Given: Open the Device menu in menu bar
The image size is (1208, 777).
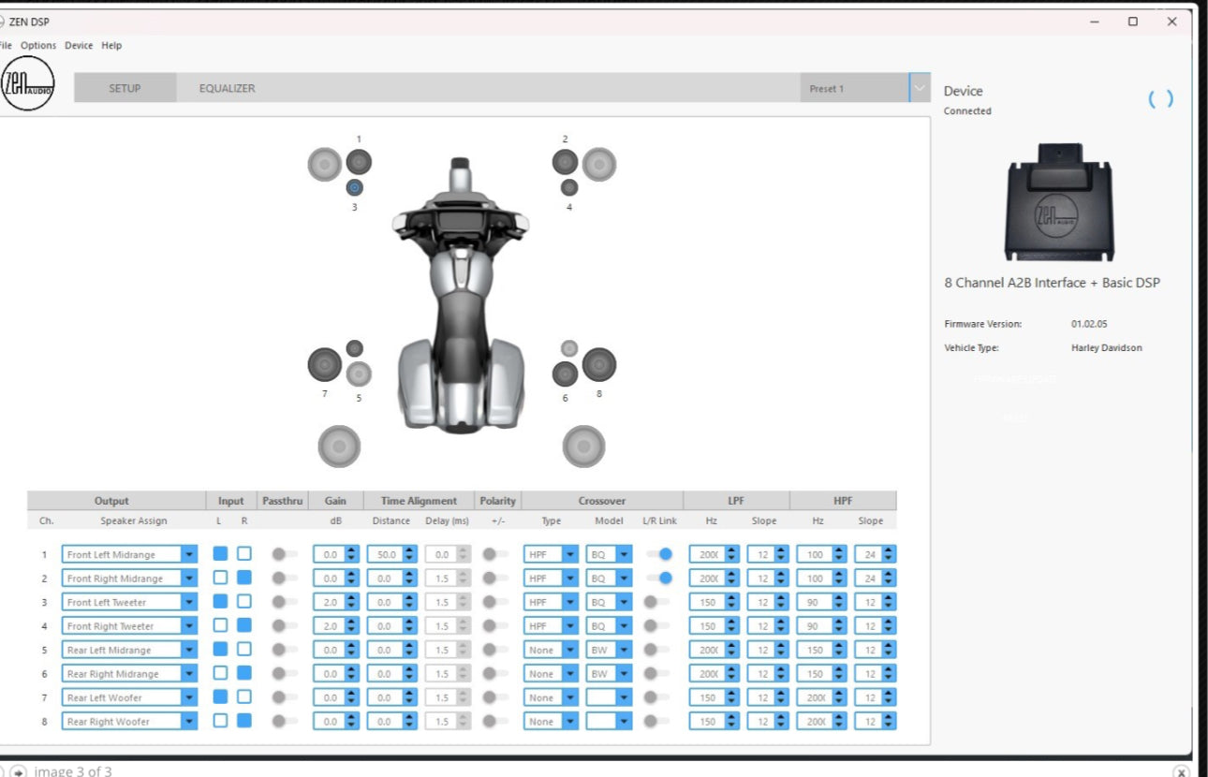Looking at the screenshot, I should (x=79, y=45).
